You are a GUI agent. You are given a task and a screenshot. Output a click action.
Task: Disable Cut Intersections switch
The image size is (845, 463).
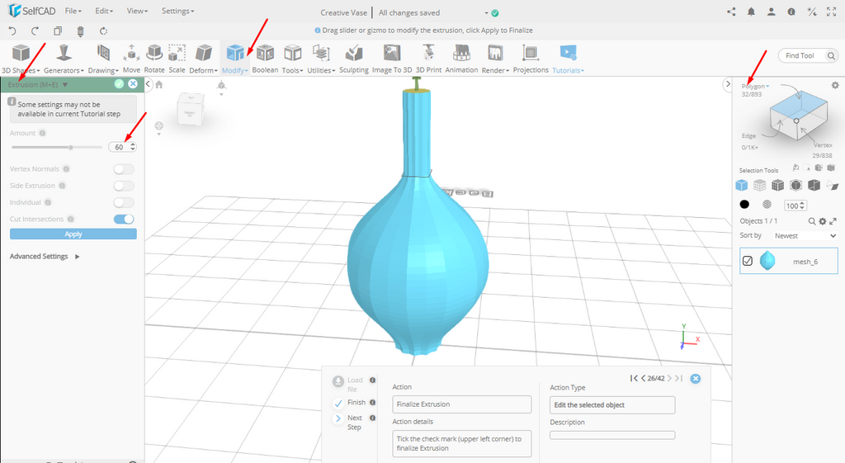pyautogui.click(x=124, y=220)
